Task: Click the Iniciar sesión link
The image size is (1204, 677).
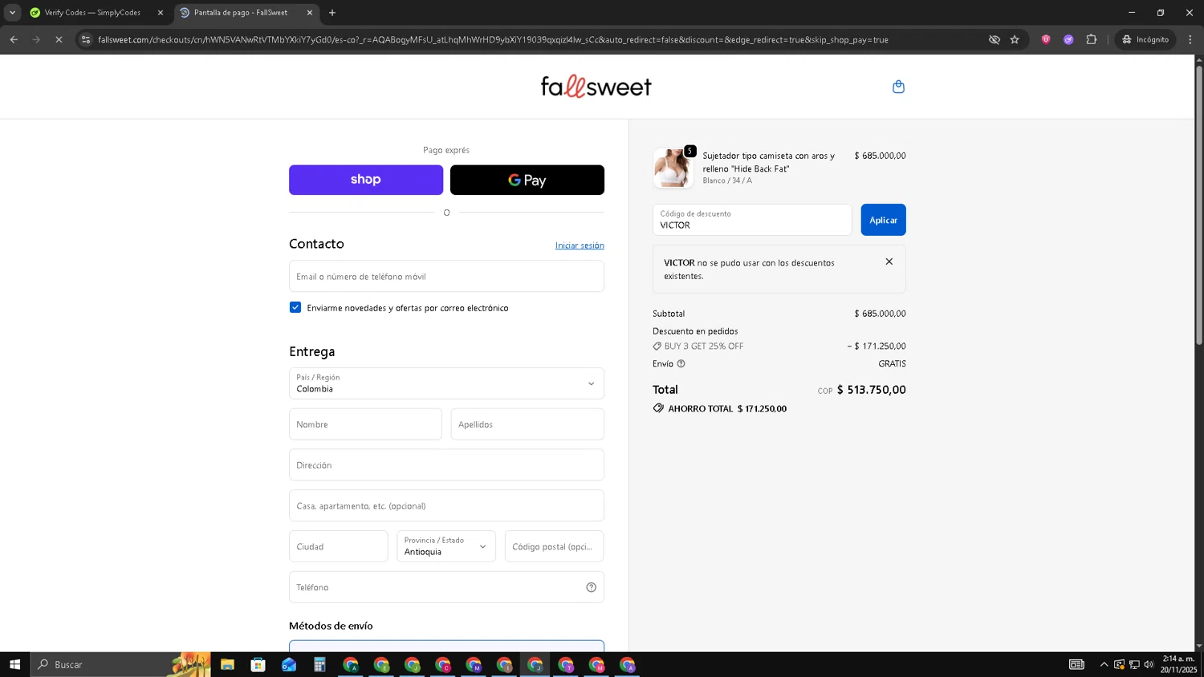Action: coord(580,245)
